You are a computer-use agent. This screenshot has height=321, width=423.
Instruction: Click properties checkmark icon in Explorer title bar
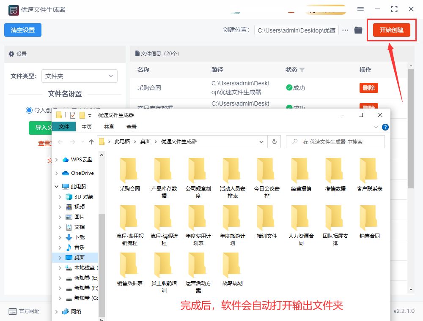[x=73, y=115]
